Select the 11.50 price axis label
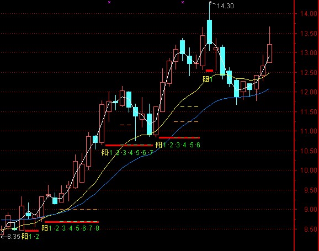This screenshot has height=251, width=319. (x=309, y=111)
